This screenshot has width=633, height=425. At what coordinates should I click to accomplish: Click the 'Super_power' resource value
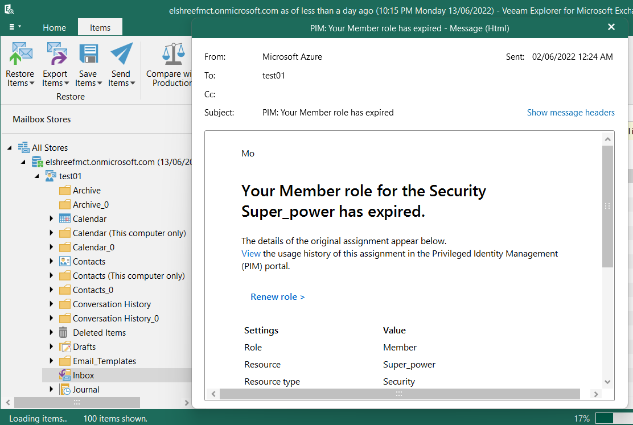409,365
